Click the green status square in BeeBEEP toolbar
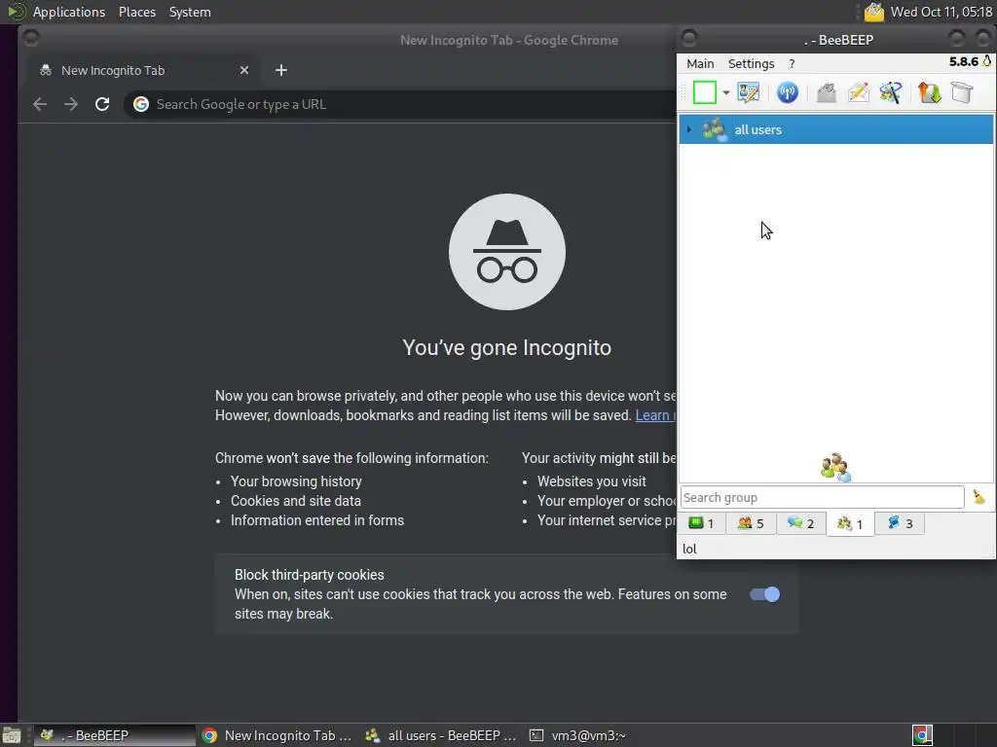Viewport: 997px width, 747px height. (705, 92)
